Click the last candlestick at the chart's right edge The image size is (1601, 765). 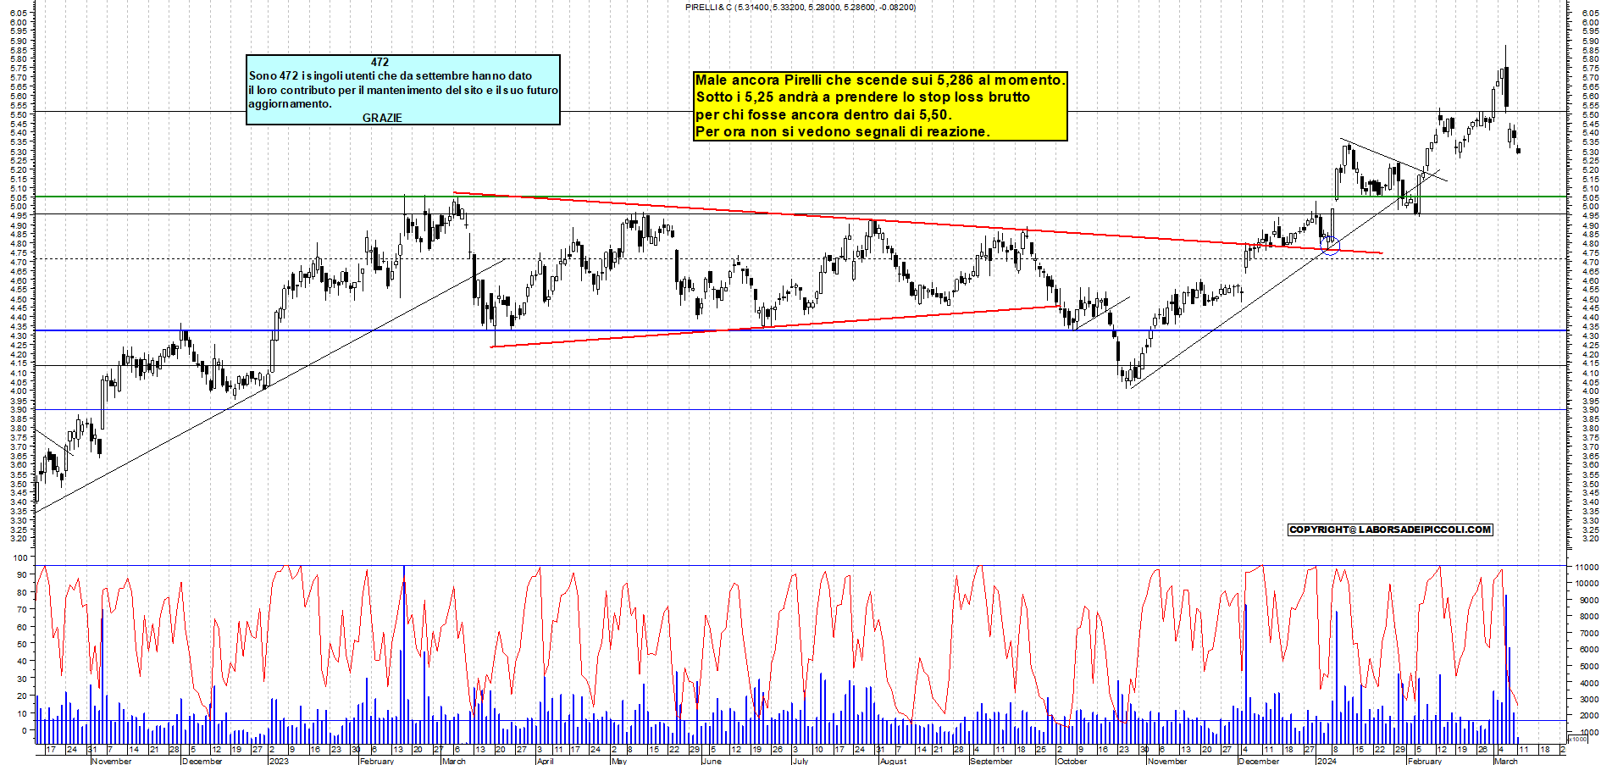[1518, 151]
